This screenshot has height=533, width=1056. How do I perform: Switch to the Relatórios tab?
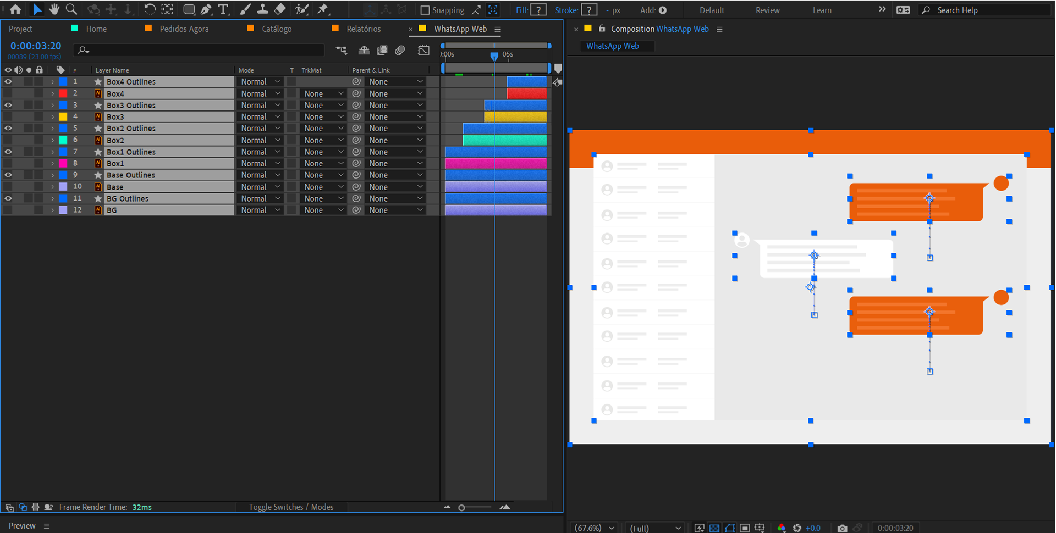[x=364, y=29]
